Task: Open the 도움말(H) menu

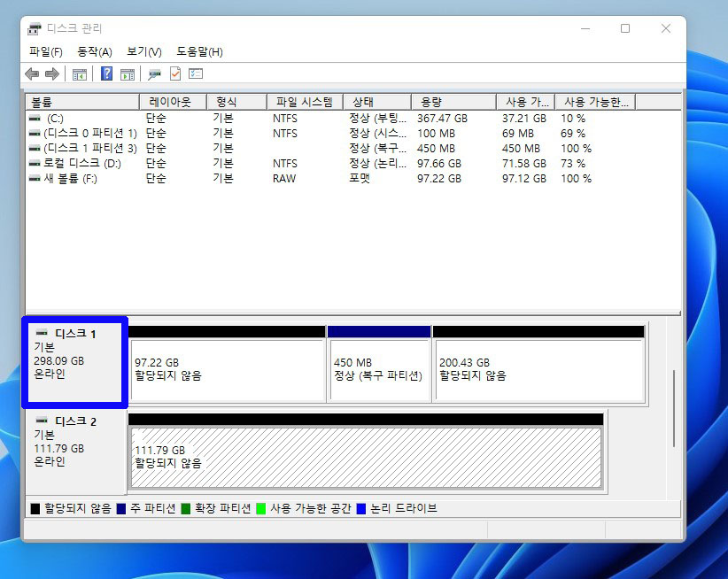Action: (x=197, y=51)
